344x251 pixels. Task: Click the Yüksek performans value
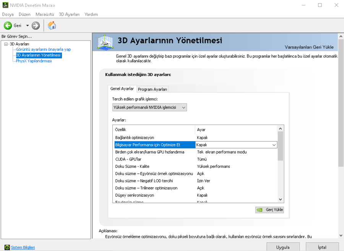point(213,167)
